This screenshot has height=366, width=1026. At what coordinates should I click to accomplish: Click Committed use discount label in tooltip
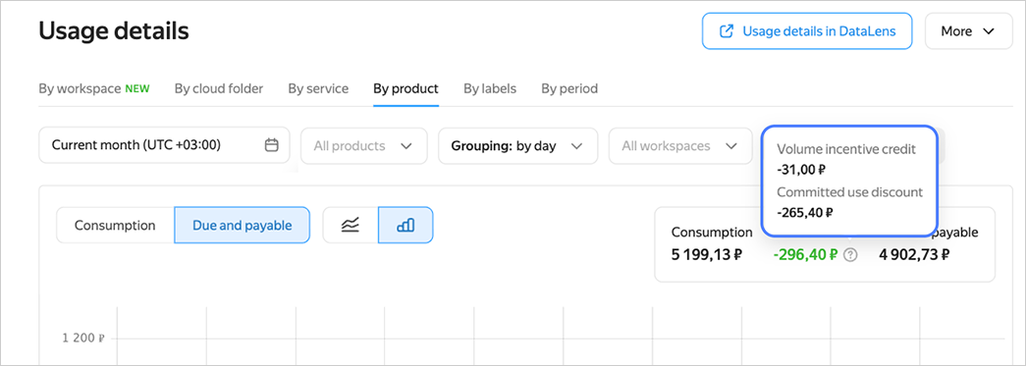tap(850, 192)
